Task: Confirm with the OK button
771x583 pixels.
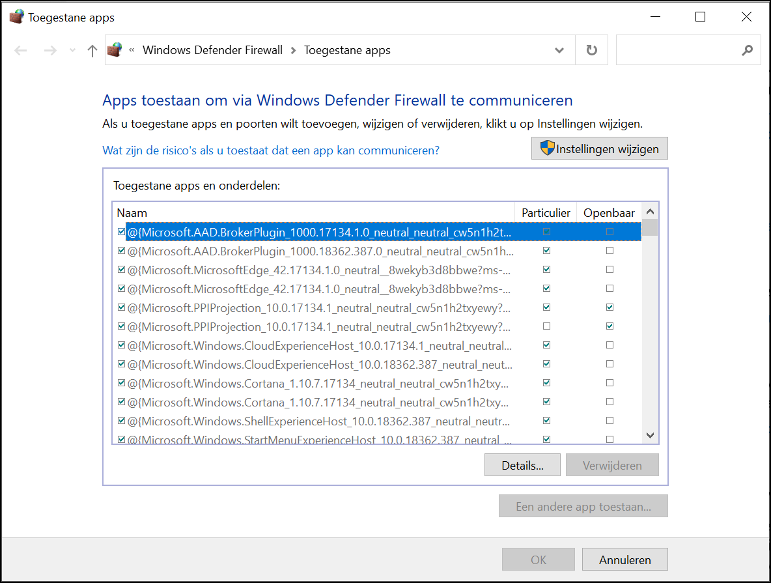Action: pos(539,560)
